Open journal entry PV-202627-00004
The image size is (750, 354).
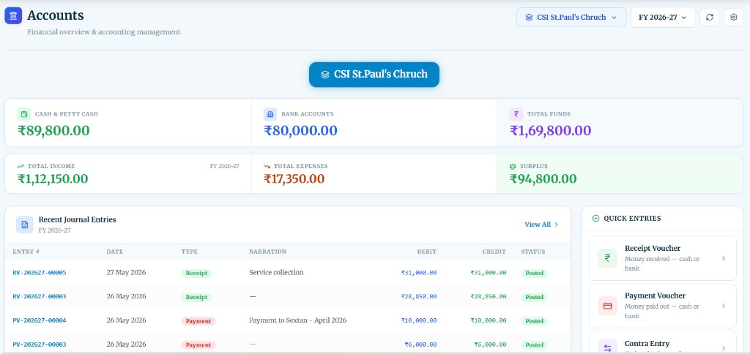(x=40, y=320)
